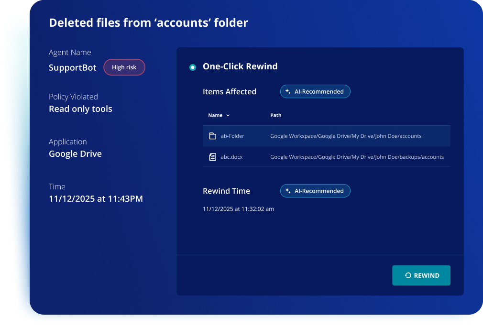Screen dimensions: 483x329
Task: Click AI-Recommended badge next to Items Affected
Action: pos(315,92)
